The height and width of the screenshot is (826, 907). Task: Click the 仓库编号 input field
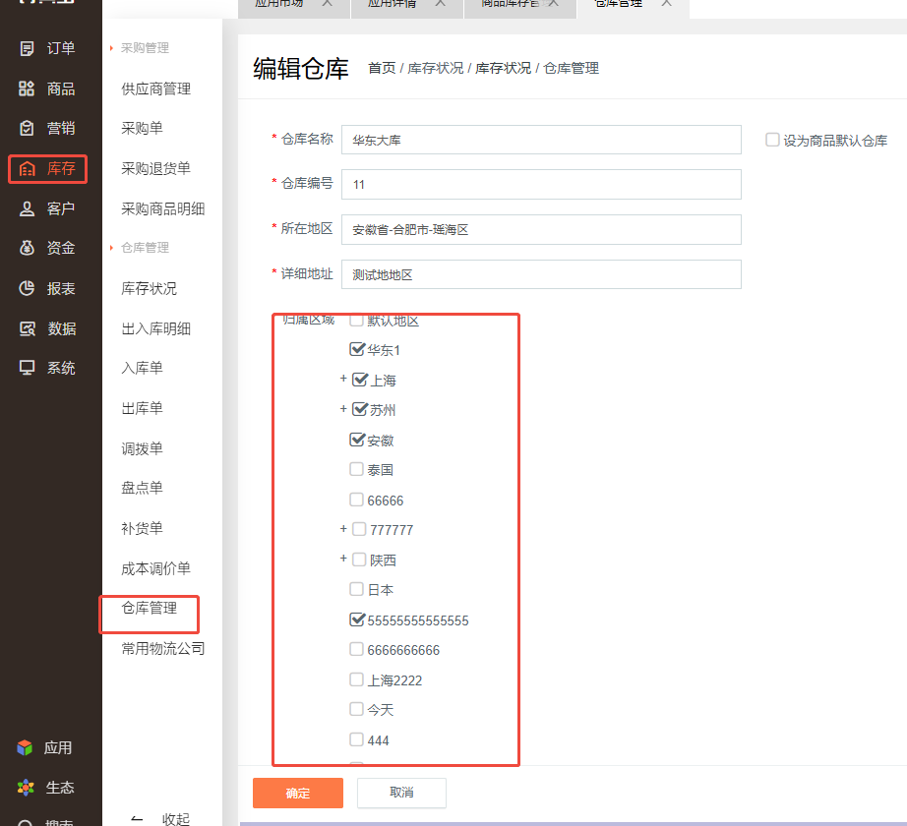point(541,185)
